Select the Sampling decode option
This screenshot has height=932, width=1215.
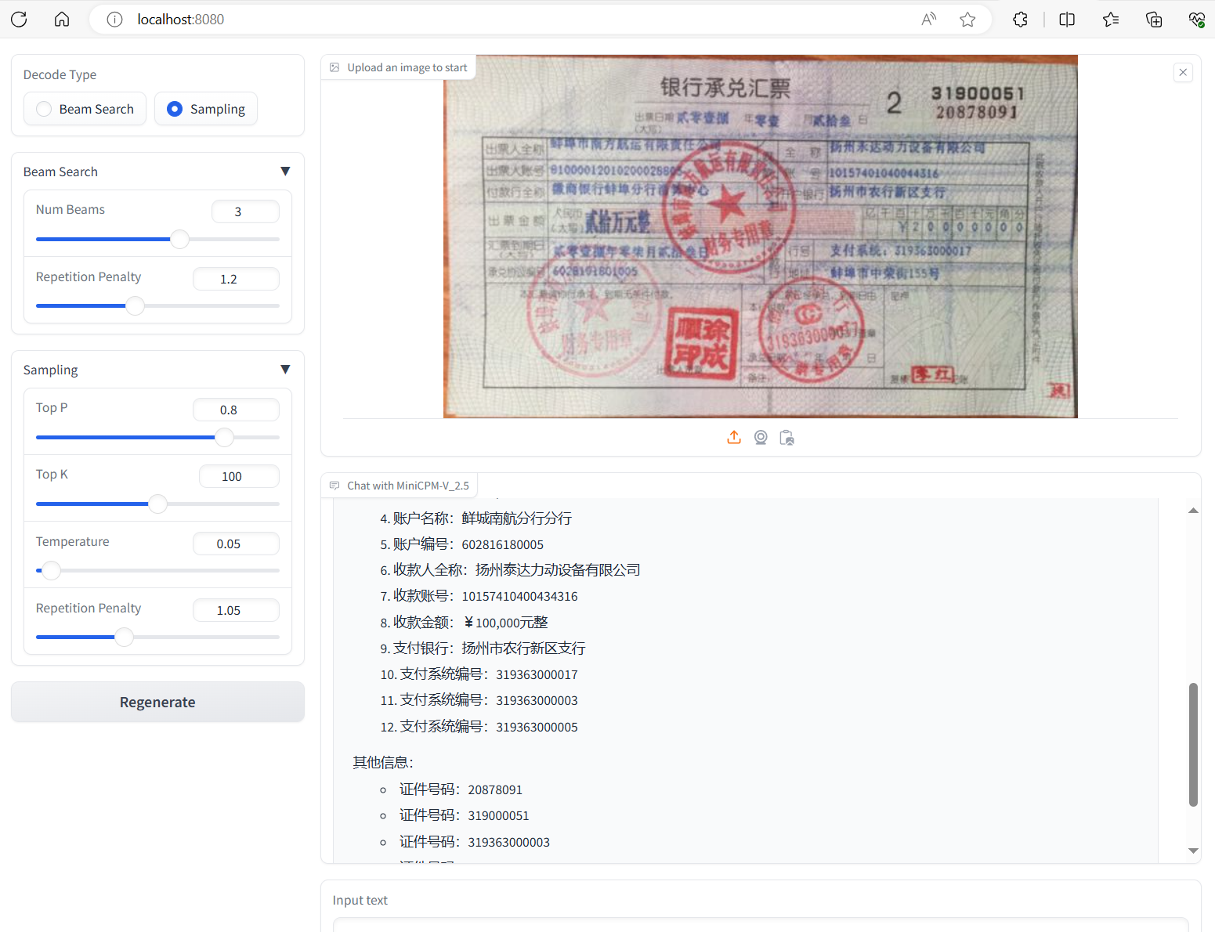175,109
